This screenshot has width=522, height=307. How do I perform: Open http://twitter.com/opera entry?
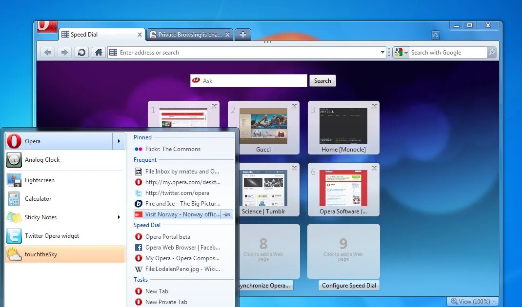pos(183,193)
